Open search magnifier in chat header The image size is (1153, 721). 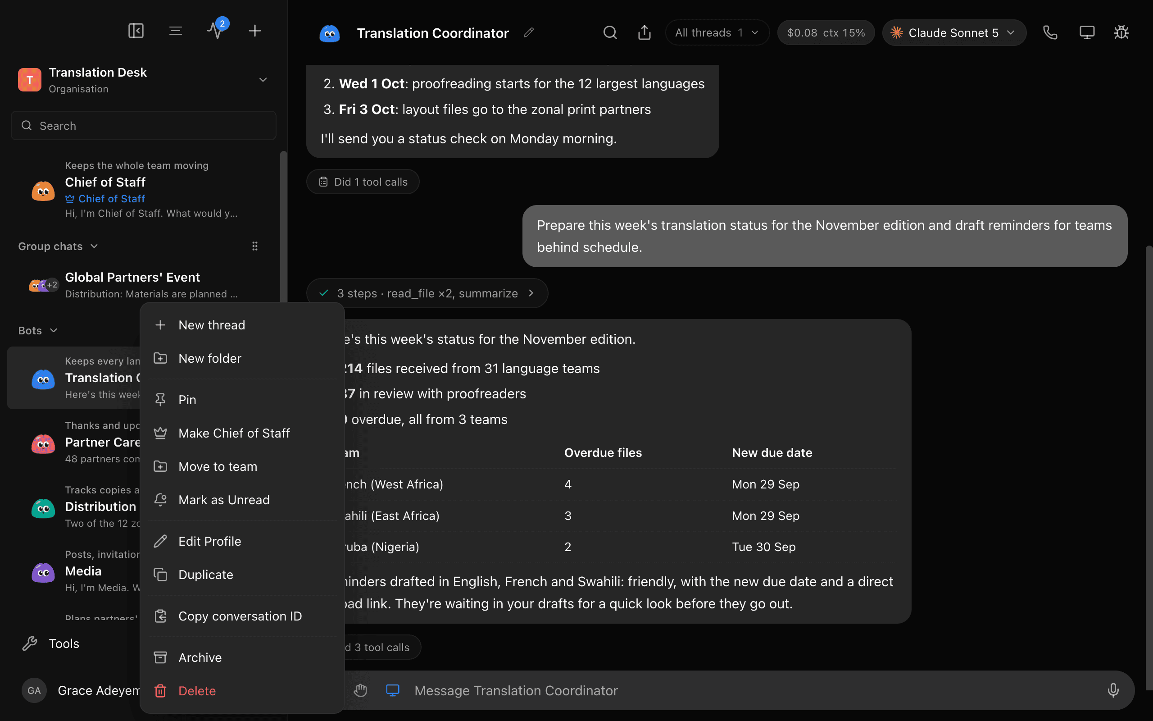tap(610, 32)
